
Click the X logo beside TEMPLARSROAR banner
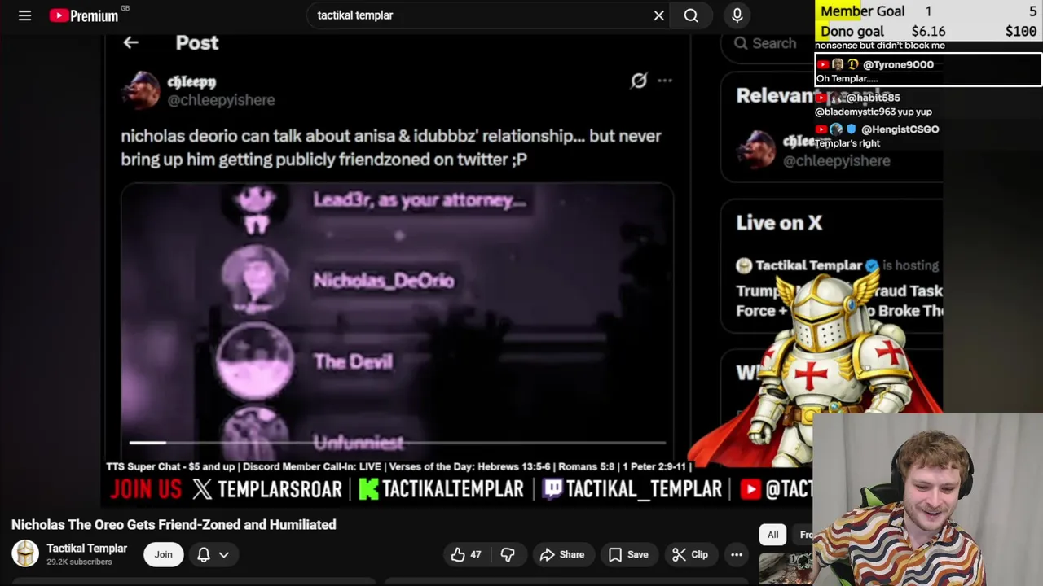[202, 488]
